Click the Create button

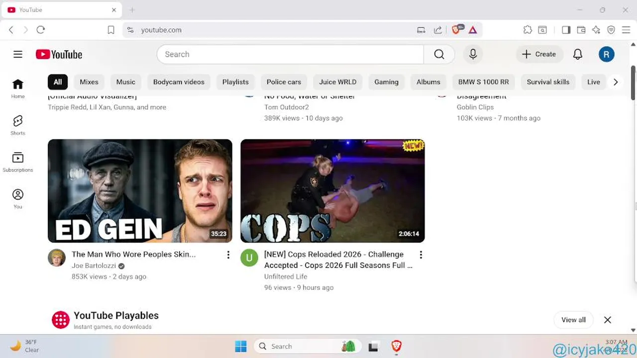pyautogui.click(x=539, y=54)
